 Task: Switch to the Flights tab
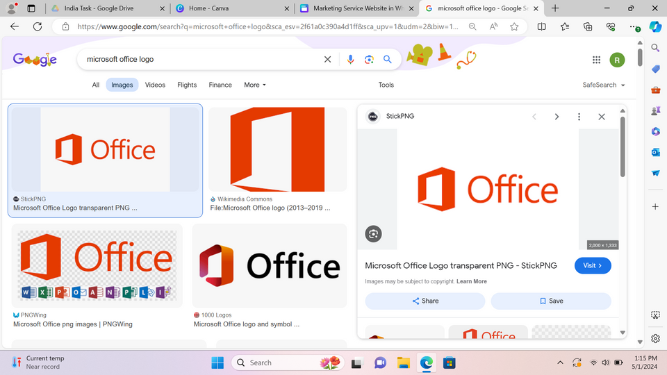coord(187,85)
